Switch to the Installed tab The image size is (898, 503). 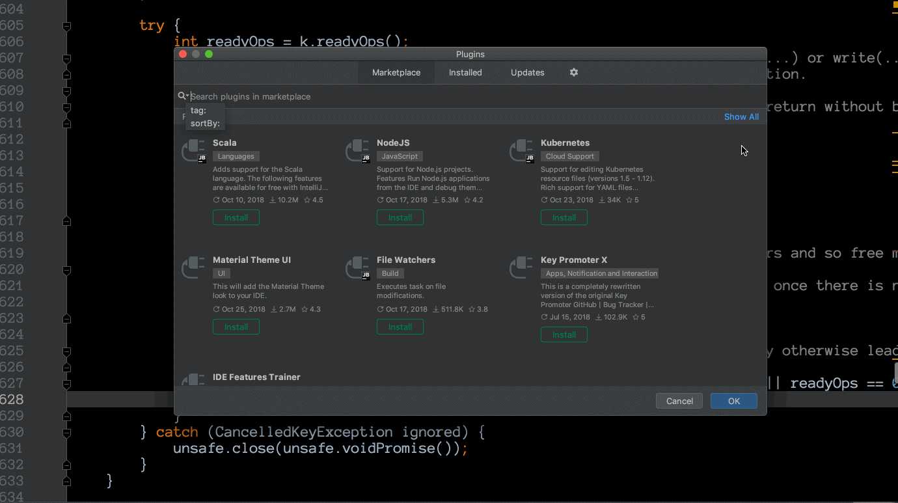click(465, 72)
